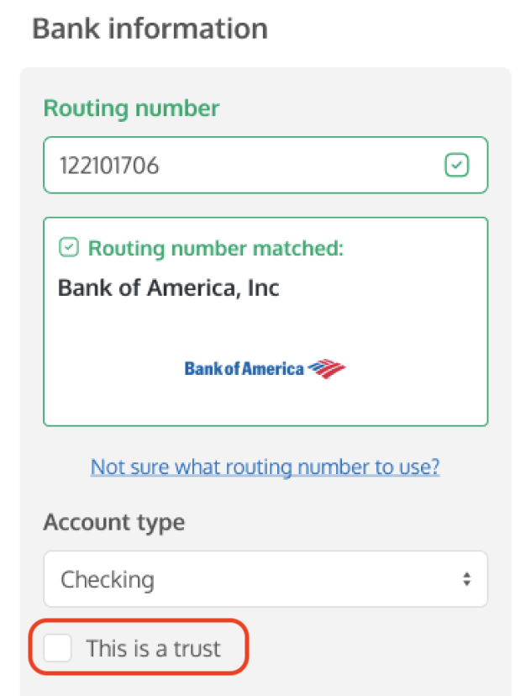Screen dimensions: 531x696
Task: Click the Routing number matched text
Action: tap(216, 248)
